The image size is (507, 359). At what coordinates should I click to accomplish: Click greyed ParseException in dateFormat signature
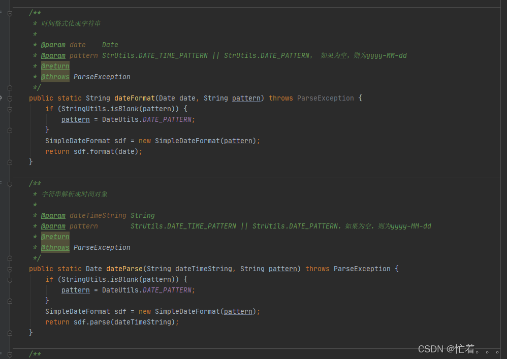click(325, 98)
